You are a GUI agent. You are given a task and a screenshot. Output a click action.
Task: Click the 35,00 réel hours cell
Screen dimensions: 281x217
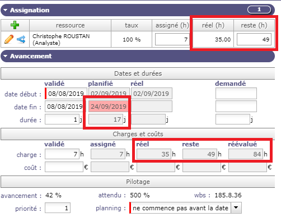click(213, 39)
